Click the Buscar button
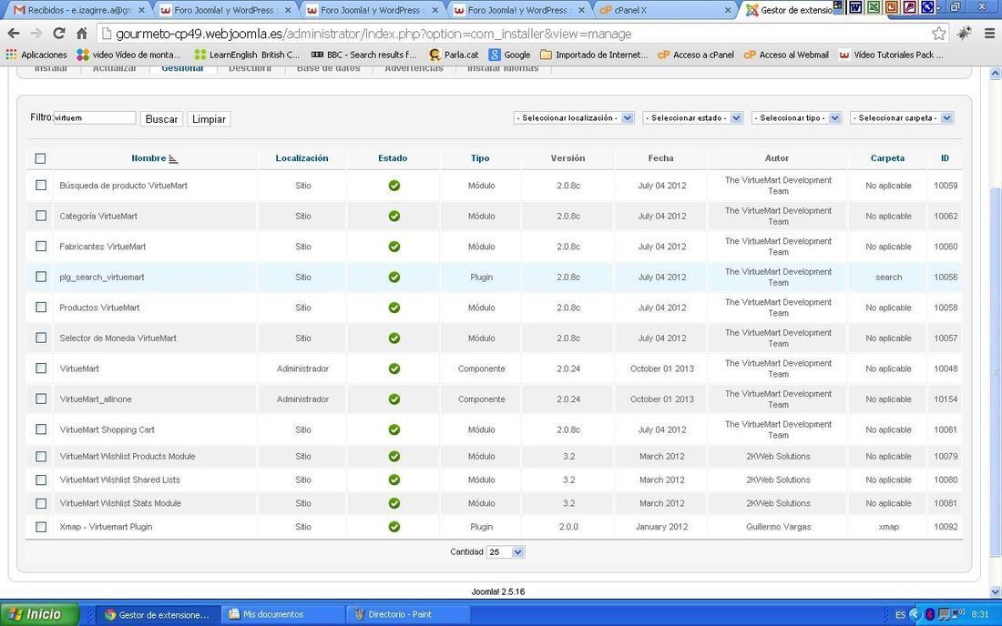Image resolution: width=1002 pixels, height=626 pixels. [x=161, y=119]
